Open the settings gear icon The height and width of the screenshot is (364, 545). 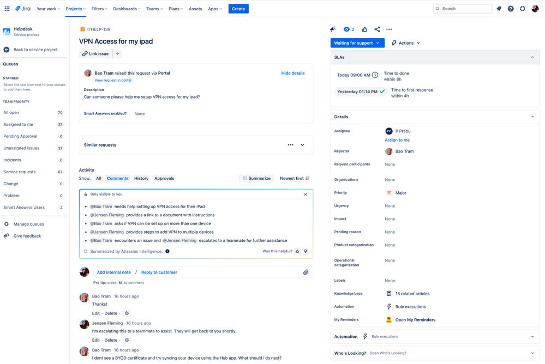[523, 9]
